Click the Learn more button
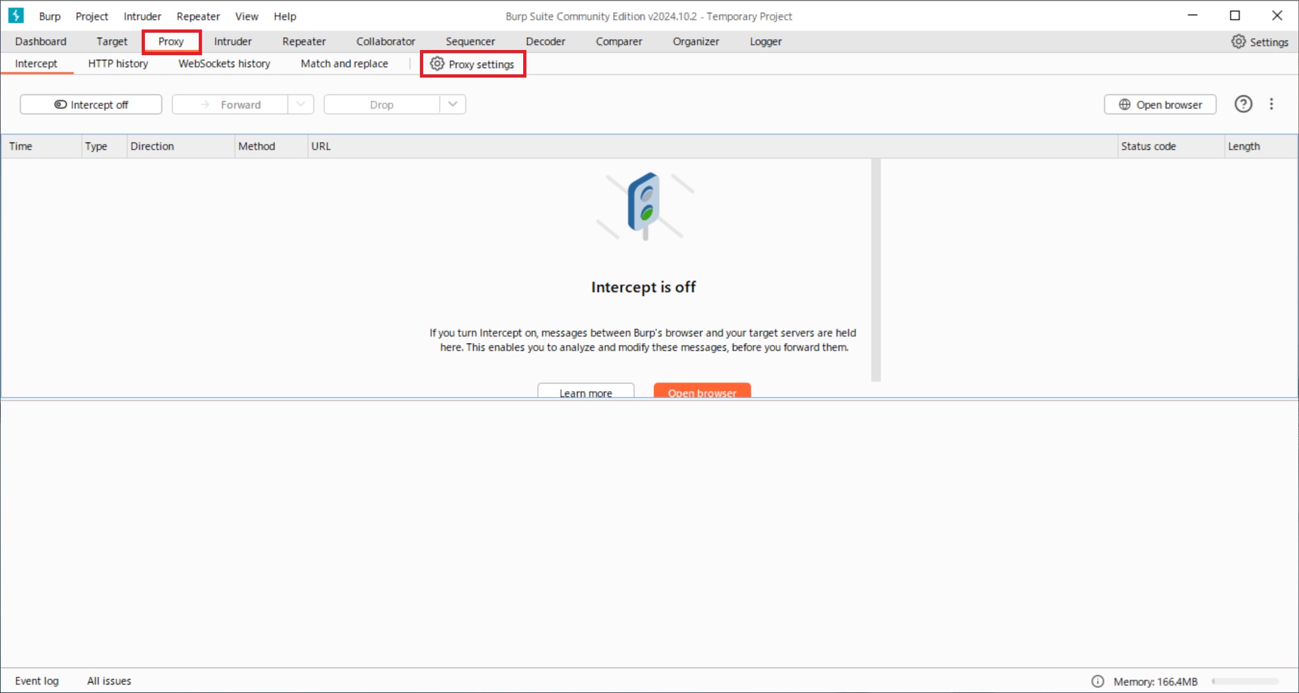 (586, 390)
